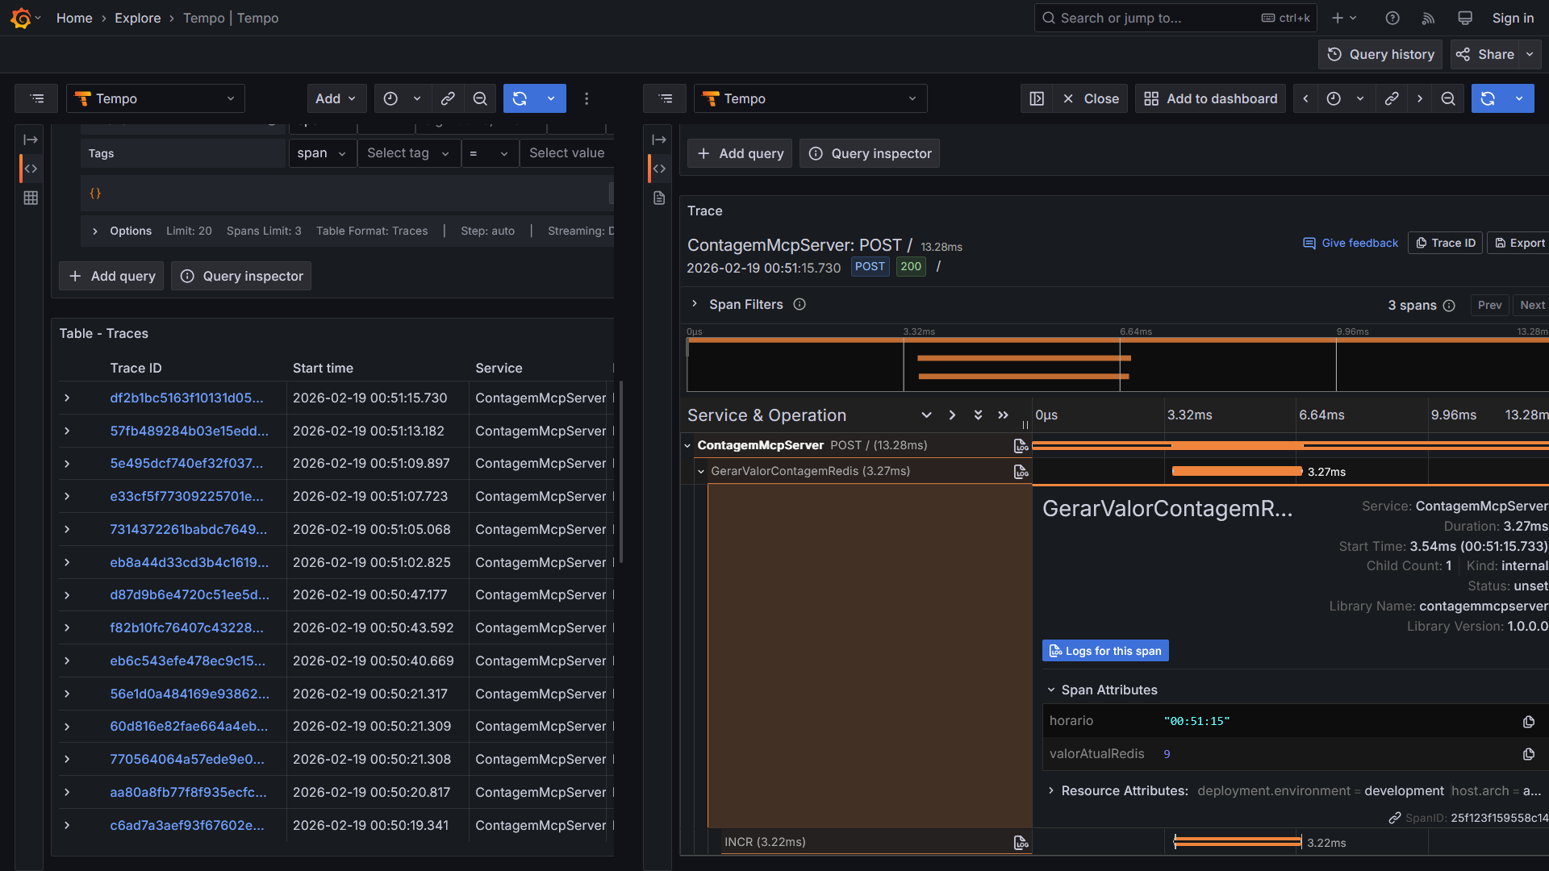Click Logs for this span button
Image resolution: width=1549 pixels, height=871 pixels.
1105,652
